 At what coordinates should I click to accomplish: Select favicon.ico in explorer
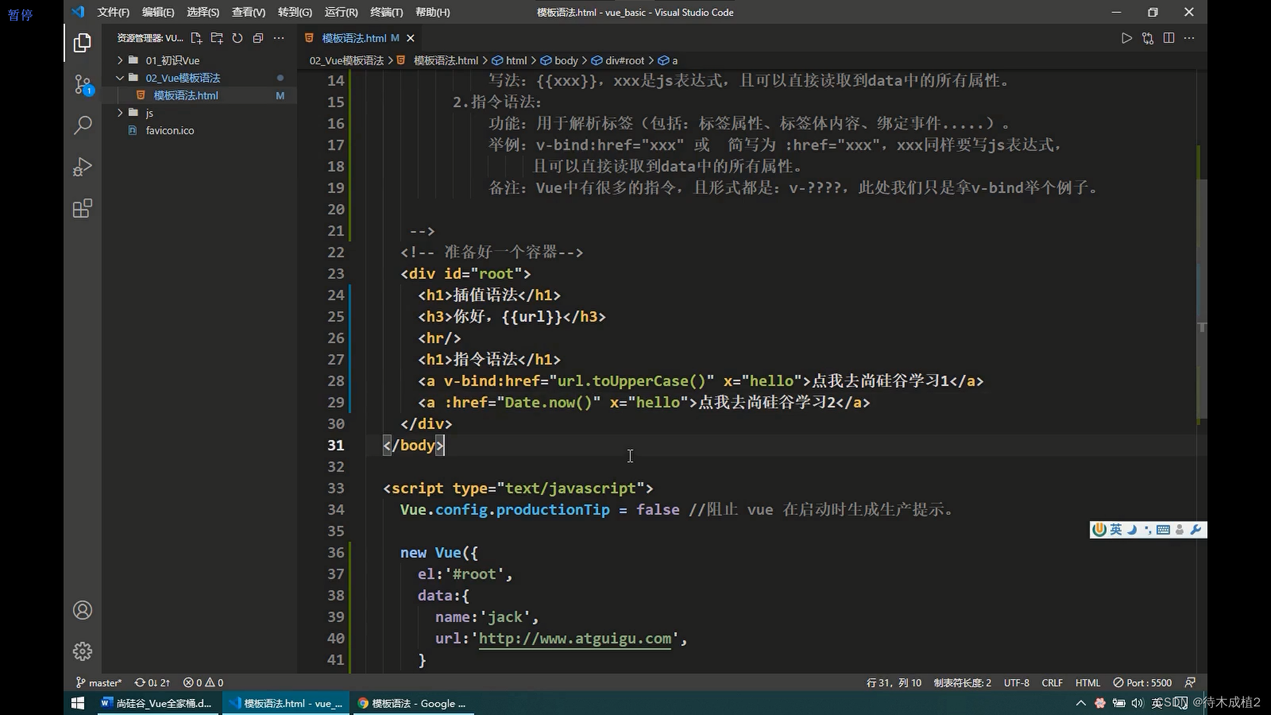click(x=199, y=130)
